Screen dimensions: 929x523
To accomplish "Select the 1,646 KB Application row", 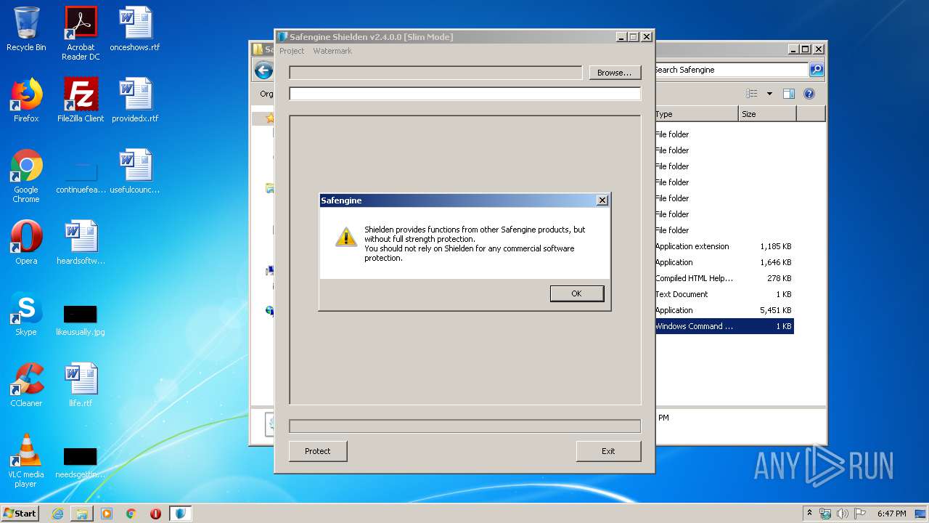I will click(724, 262).
